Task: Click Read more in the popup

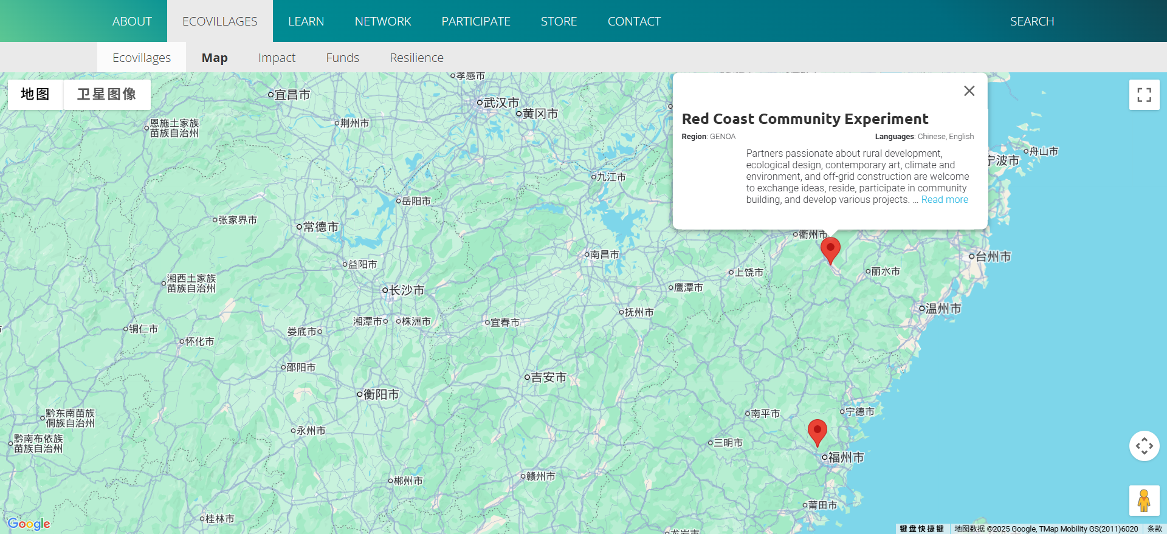Action: point(945,200)
